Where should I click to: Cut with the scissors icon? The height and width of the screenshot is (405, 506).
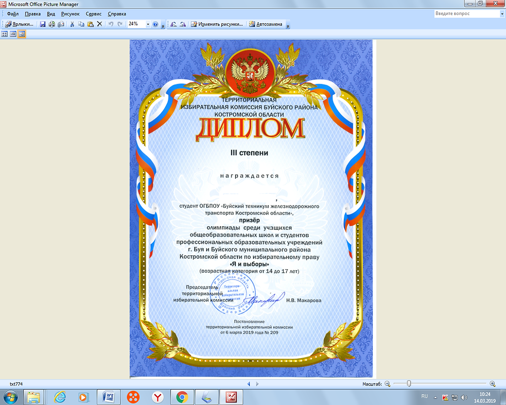pos(72,24)
